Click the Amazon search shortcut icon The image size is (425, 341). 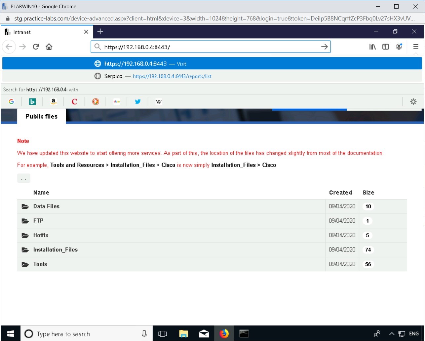coord(53,101)
